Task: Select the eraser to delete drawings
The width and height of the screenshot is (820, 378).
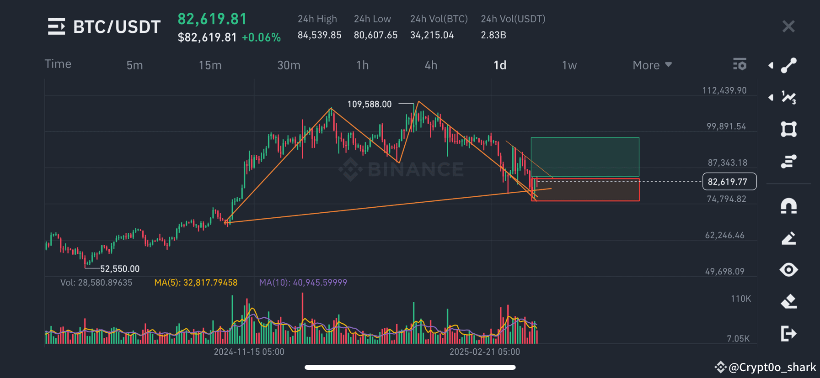Action: pyautogui.click(x=789, y=301)
